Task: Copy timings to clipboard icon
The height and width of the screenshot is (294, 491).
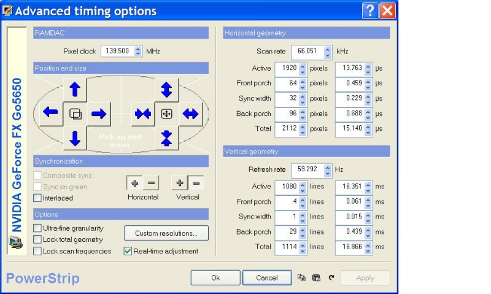Action: [x=301, y=277]
